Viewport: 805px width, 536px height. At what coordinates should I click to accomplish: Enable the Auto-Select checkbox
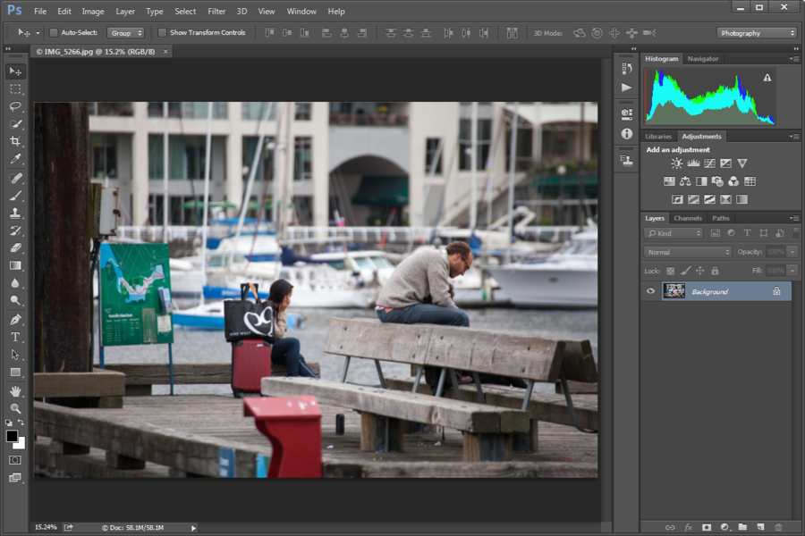[x=54, y=33]
